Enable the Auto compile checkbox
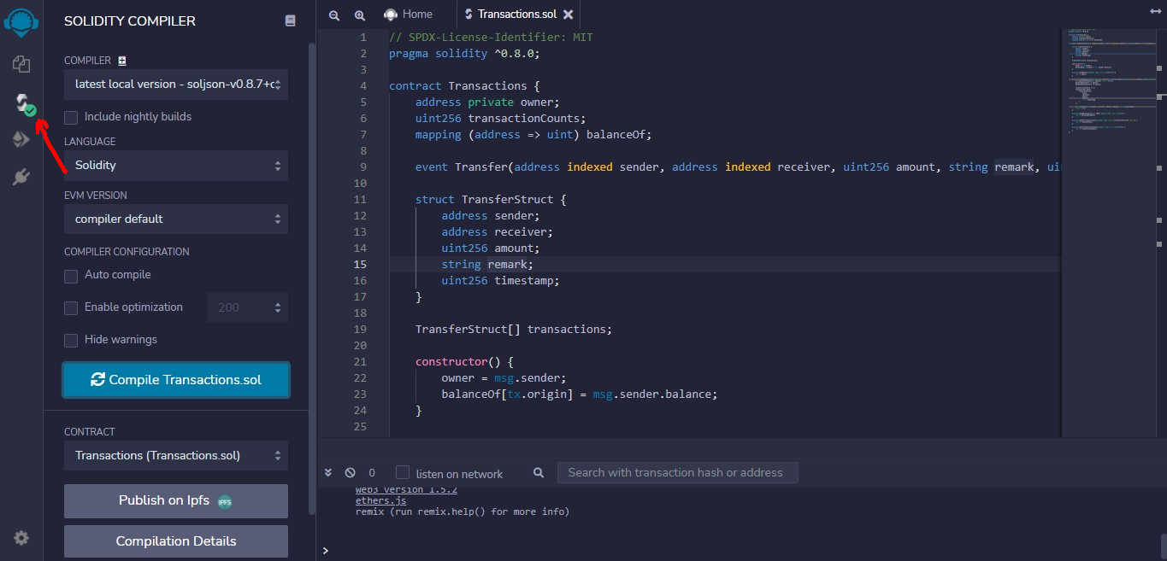This screenshot has width=1167, height=561. pos(71,276)
